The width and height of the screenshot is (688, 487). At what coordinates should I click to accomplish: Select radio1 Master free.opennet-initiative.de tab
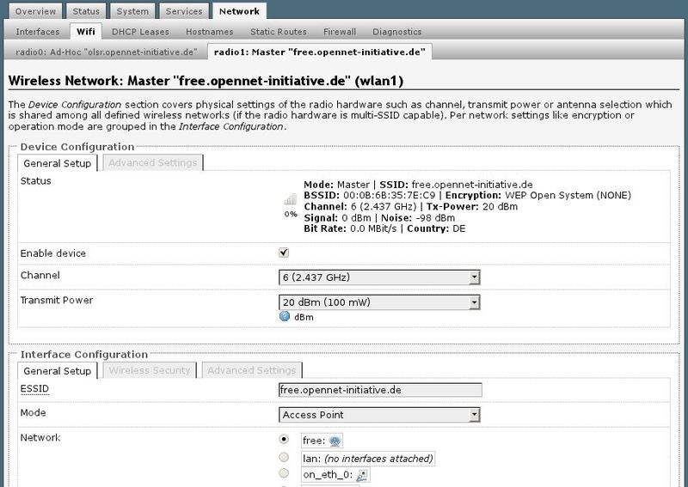[x=320, y=52]
